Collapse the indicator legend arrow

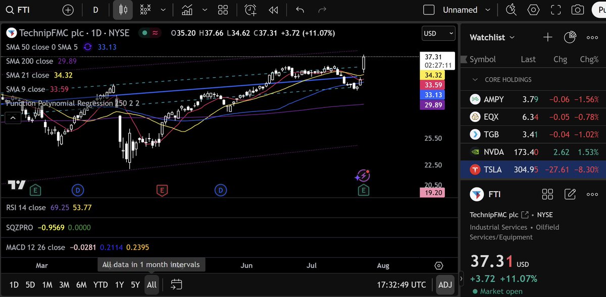pyautogui.click(x=13, y=118)
